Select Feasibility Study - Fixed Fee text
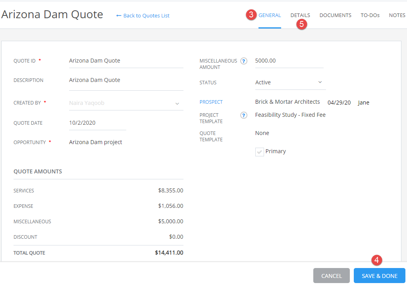This screenshot has width=407, height=289. pyautogui.click(x=290, y=115)
